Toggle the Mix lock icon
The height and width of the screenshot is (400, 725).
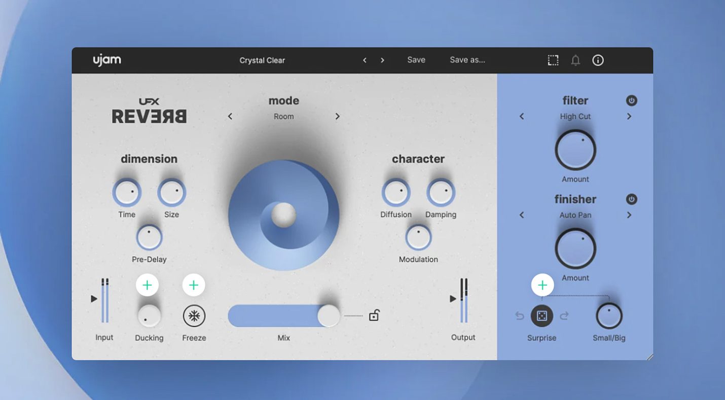tap(374, 315)
